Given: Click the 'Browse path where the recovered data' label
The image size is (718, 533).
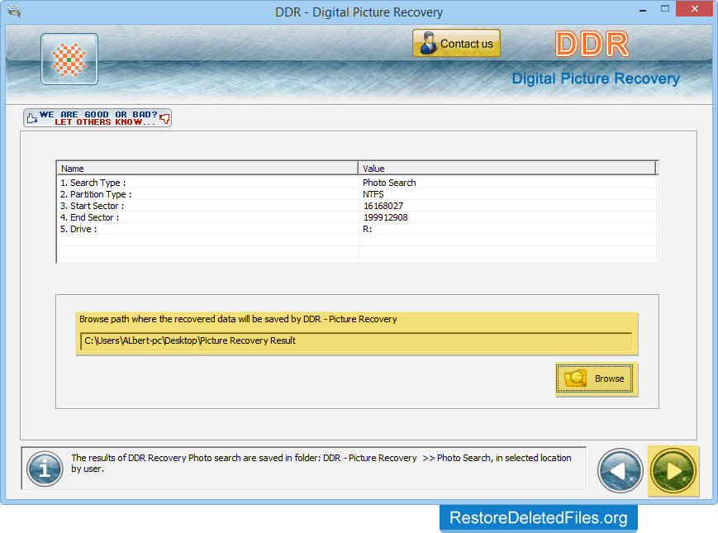Looking at the screenshot, I should (x=238, y=319).
